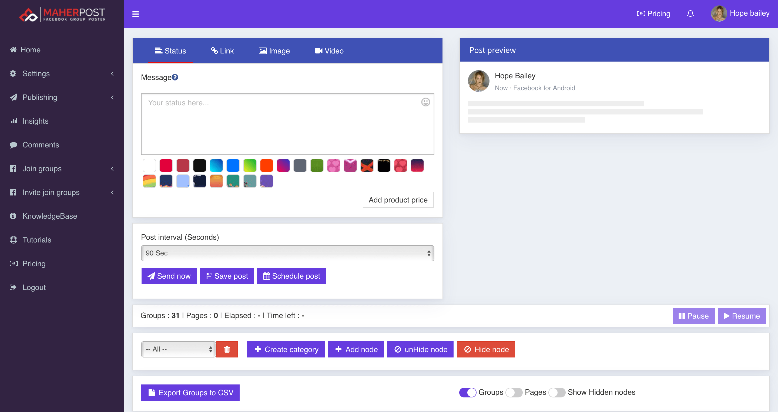Click the Save post button
778x412 pixels.
click(227, 276)
